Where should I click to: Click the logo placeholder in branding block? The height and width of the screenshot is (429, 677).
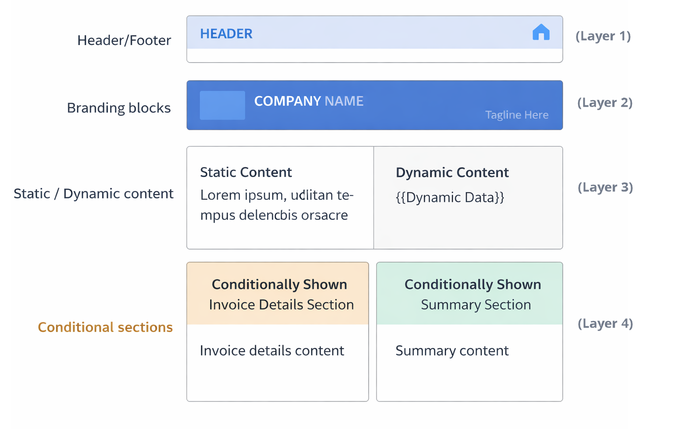222,105
